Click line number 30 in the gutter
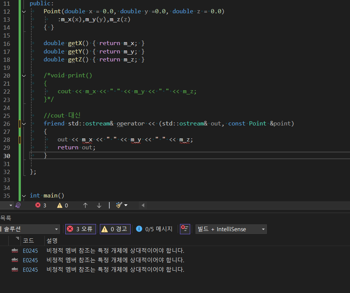Viewport: 350px width, 293px height. [7, 156]
